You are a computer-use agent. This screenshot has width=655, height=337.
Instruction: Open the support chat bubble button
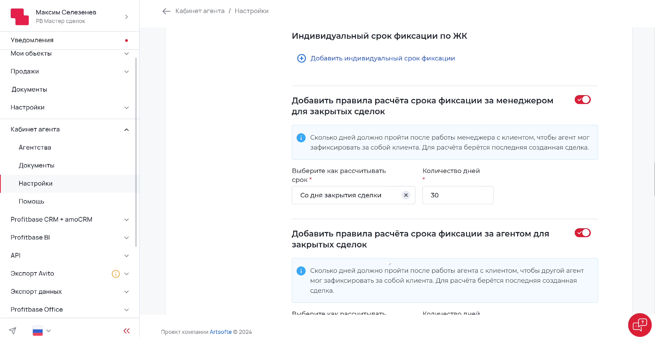[x=640, y=325]
